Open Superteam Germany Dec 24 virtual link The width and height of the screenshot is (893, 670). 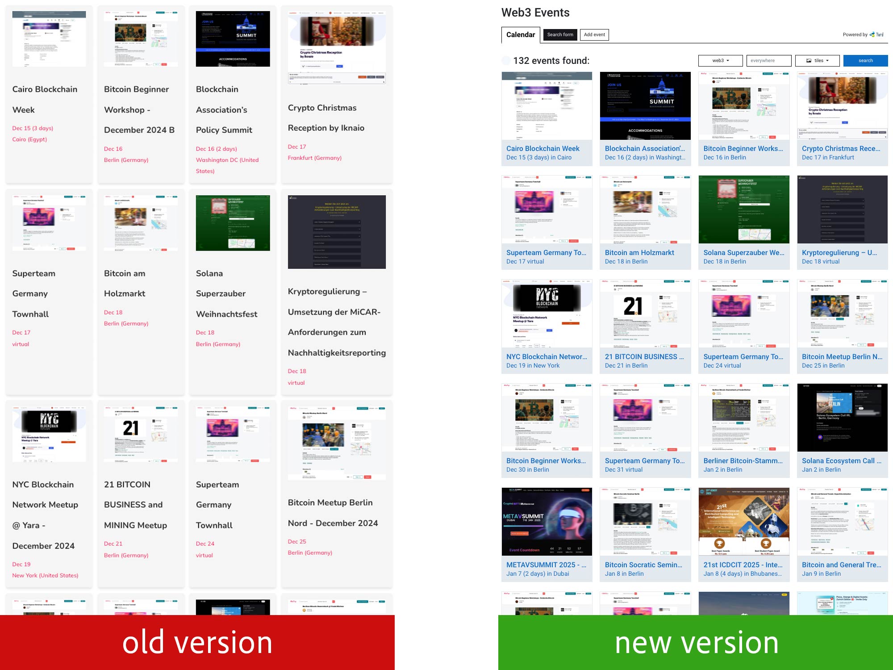pos(743,356)
